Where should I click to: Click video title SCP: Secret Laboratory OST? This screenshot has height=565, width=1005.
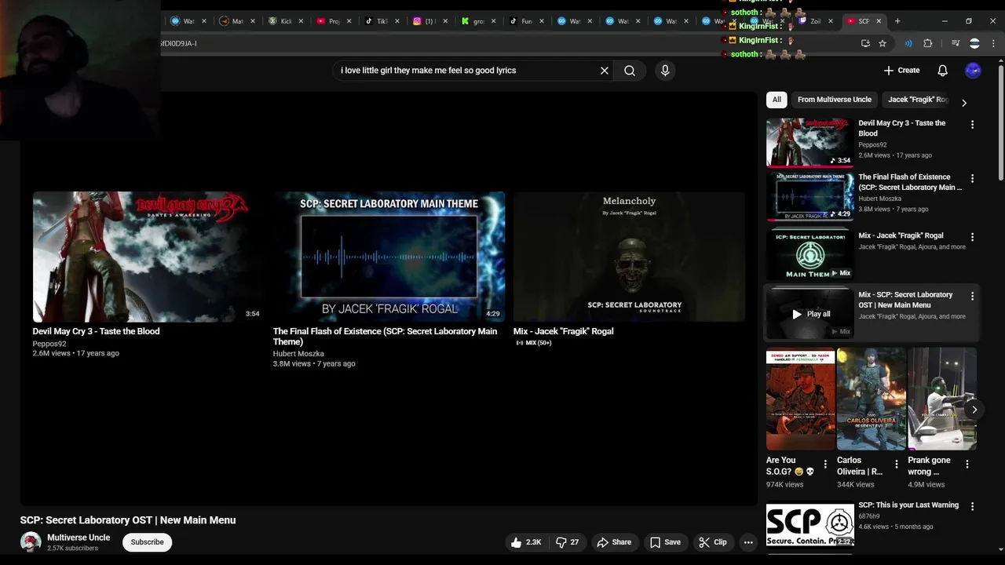[128, 520]
